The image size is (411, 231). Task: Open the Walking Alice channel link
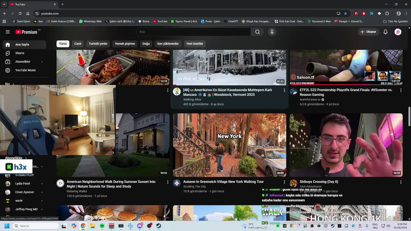192,99
